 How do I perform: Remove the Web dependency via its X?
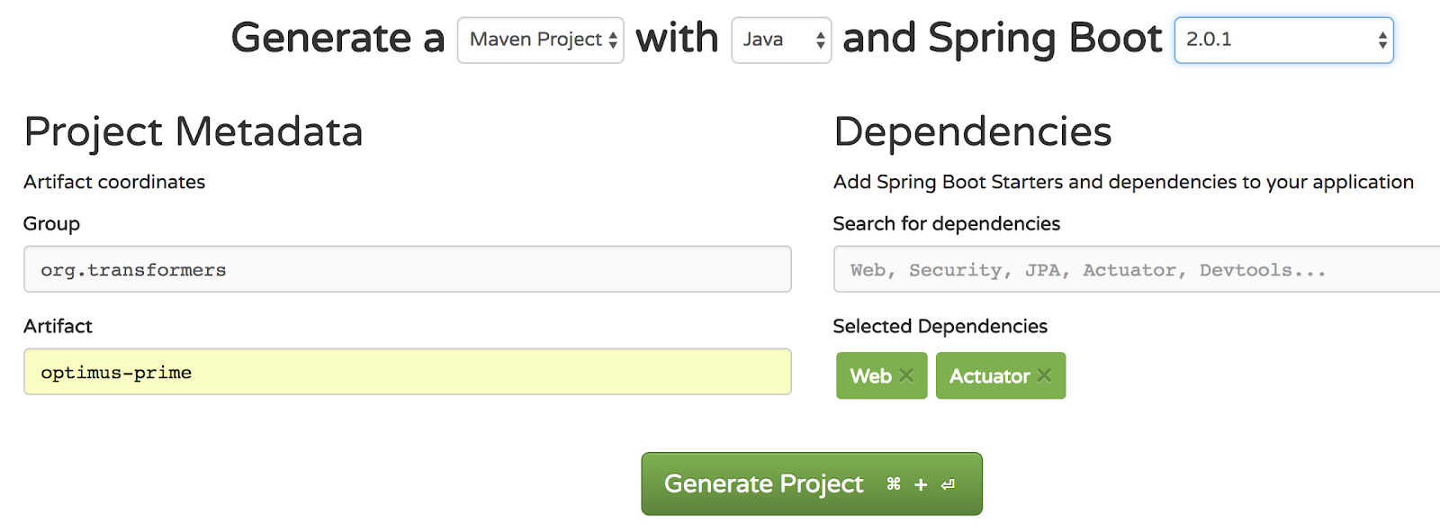pyautogui.click(x=906, y=375)
